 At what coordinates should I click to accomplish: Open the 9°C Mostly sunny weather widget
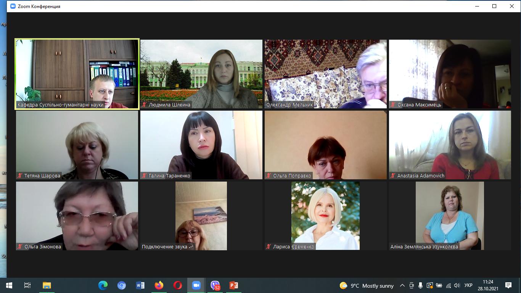click(x=367, y=285)
